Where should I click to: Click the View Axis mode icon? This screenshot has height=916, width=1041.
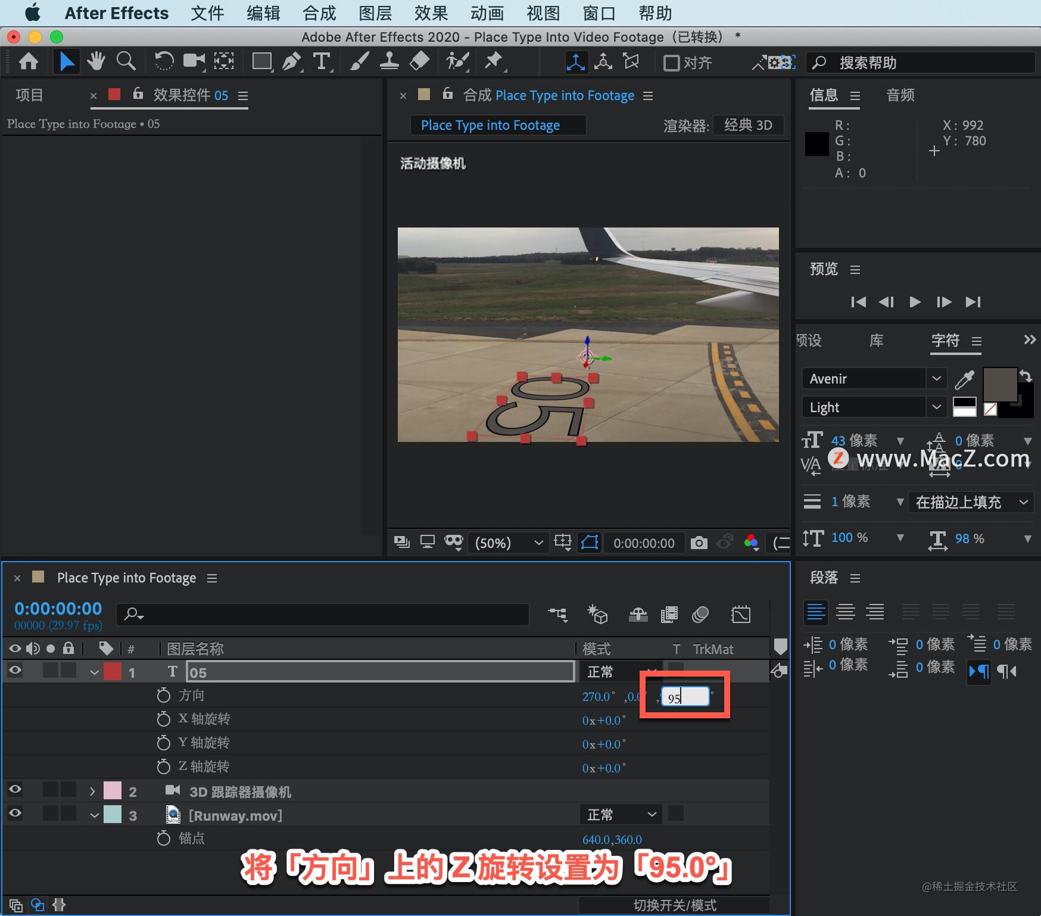[631, 62]
